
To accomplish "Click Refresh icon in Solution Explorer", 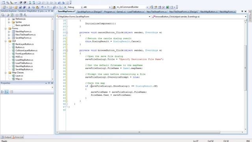I will point(12,15).
